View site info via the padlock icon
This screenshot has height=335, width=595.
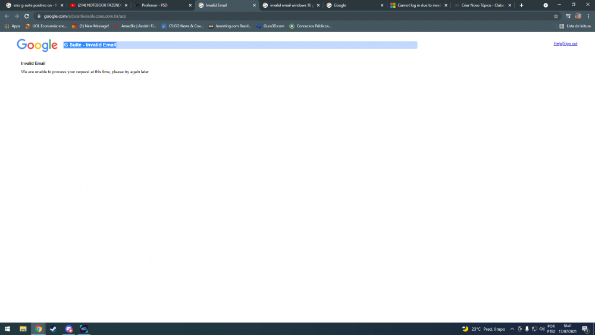pyautogui.click(x=39, y=16)
